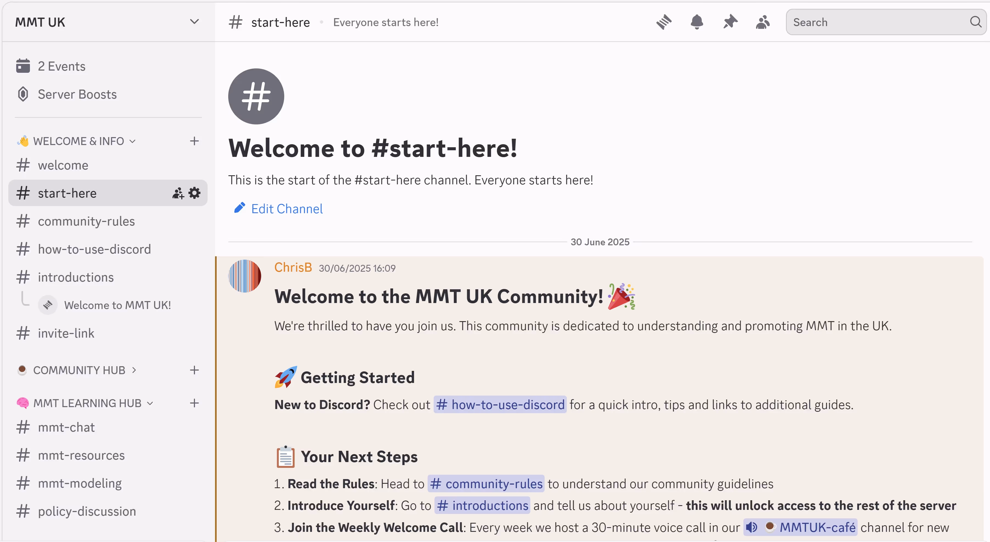The width and height of the screenshot is (990, 542).
Task: Open the MMT UK server dropdown
Action: tap(194, 22)
